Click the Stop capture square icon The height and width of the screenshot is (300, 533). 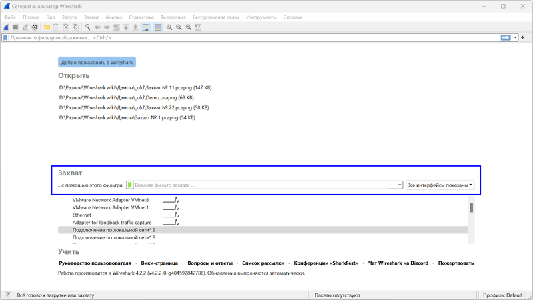point(15,27)
